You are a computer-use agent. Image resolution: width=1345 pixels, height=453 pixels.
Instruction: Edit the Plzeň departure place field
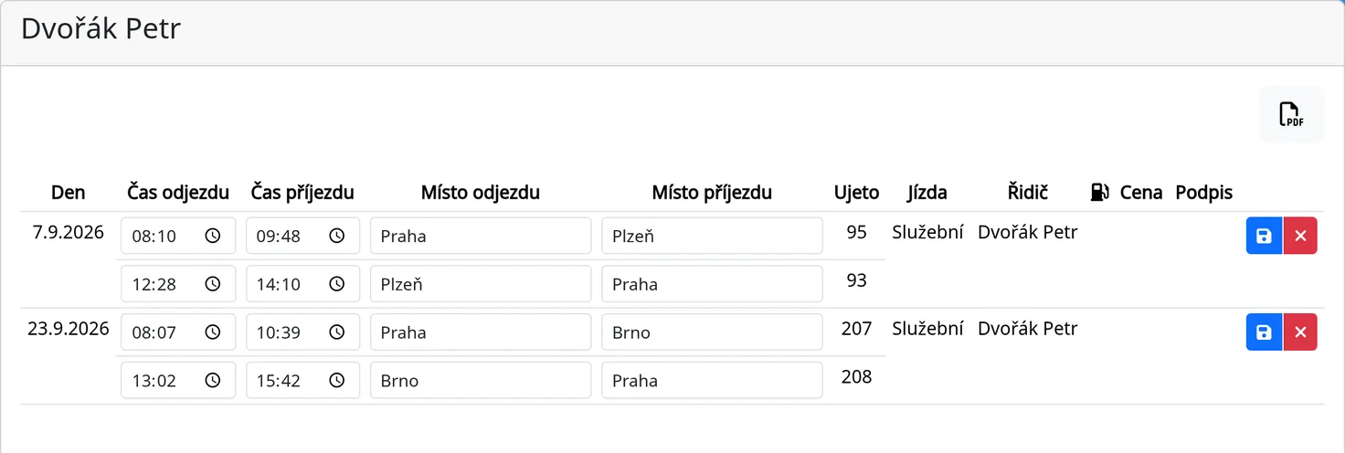pyautogui.click(x=481, y=284)
